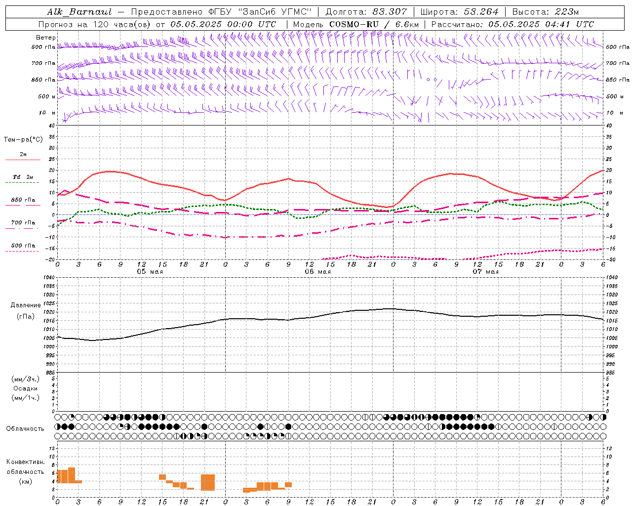Click the Осадки precipitation label

click(26, 388)
